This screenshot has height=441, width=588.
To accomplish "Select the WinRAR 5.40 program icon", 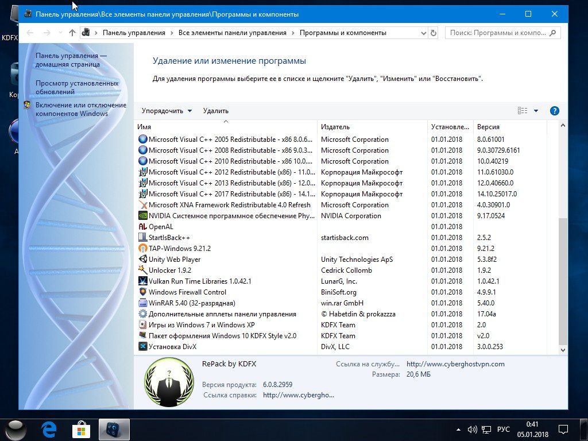I will coord(143,303).
